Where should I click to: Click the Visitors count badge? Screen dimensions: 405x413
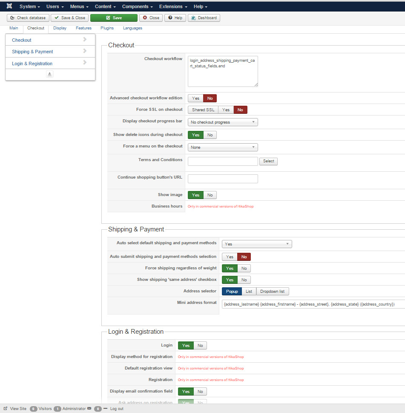33,409
